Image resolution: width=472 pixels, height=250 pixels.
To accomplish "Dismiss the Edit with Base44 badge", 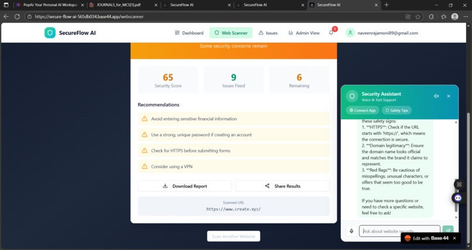I will click(x=454, y=238).
